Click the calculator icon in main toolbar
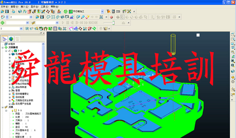The width and height of the screenshot is (236, 138). [113, 11]
